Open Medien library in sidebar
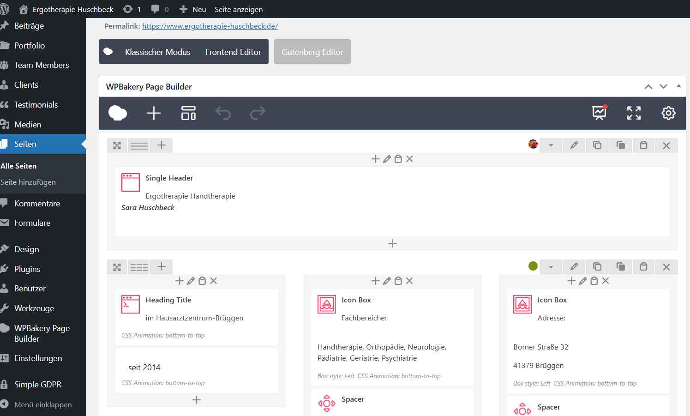Image resolution: width=690 pixels, height=416 pixels. pos(28,125)
